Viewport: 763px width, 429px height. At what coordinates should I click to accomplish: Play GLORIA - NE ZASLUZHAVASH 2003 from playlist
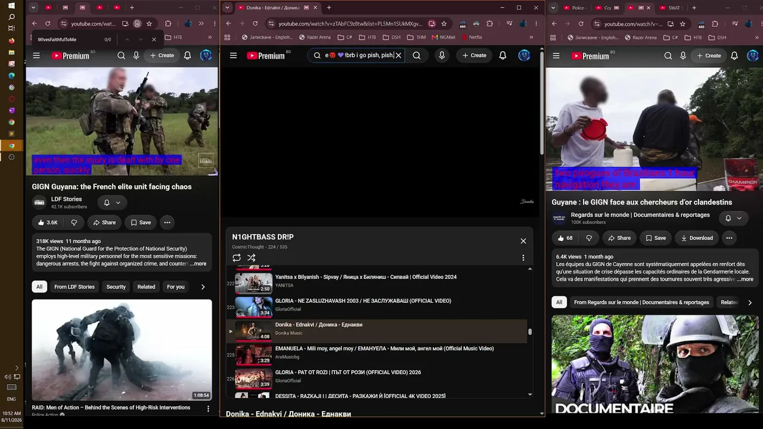(x=376, y=306)
